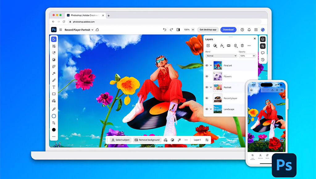Select the Move tool in left toolbar
Image resolution: width=316 pixels, height=179 pixels.
[x=54, y=39]
